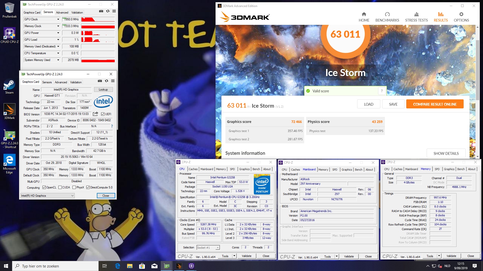Open 3DMark STRESS TESTS section
483x271 pixels.
pyautogui.click(x=416, y=17)
